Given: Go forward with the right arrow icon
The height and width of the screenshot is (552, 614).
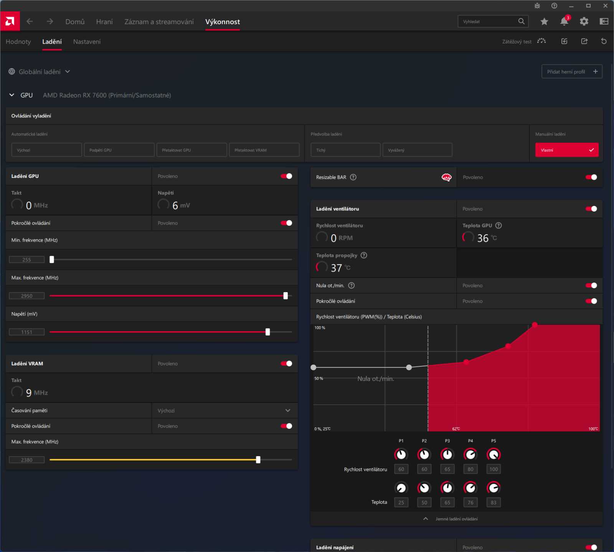Looking at the screenshot, I should coord(50,21).
